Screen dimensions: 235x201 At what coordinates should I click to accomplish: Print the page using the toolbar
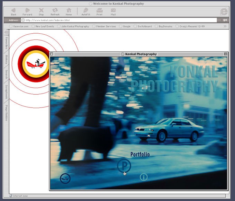click(100, 11)
